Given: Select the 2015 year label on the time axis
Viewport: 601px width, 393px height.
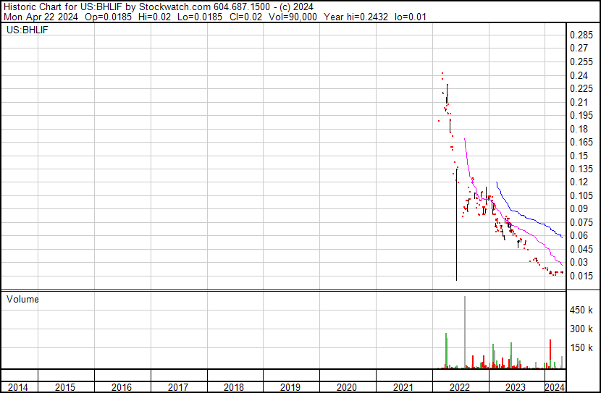Looking at the screenshot, I should point(65,387).
